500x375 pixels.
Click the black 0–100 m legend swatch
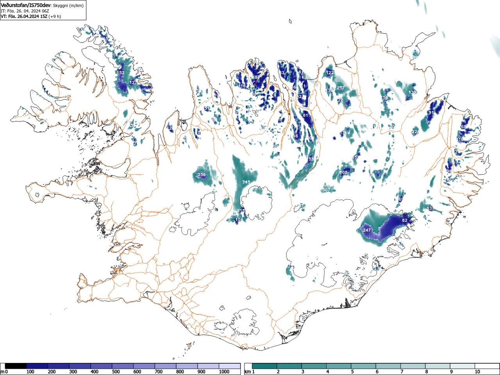[16, 366]
